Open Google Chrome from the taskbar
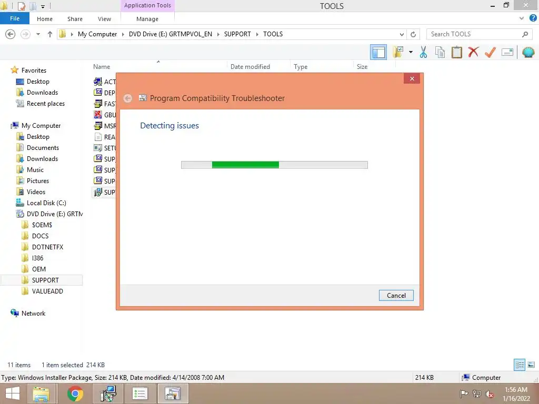Screen dimensions: 539x404 pos(75,393)
